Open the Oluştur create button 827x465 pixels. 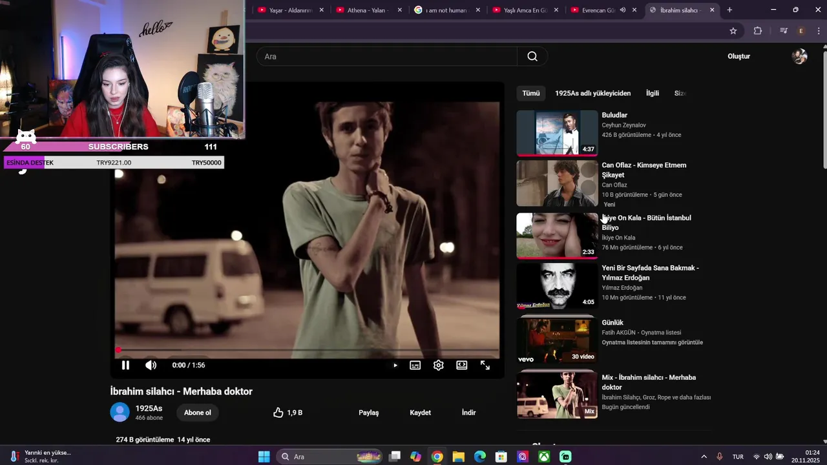point(738,56)
